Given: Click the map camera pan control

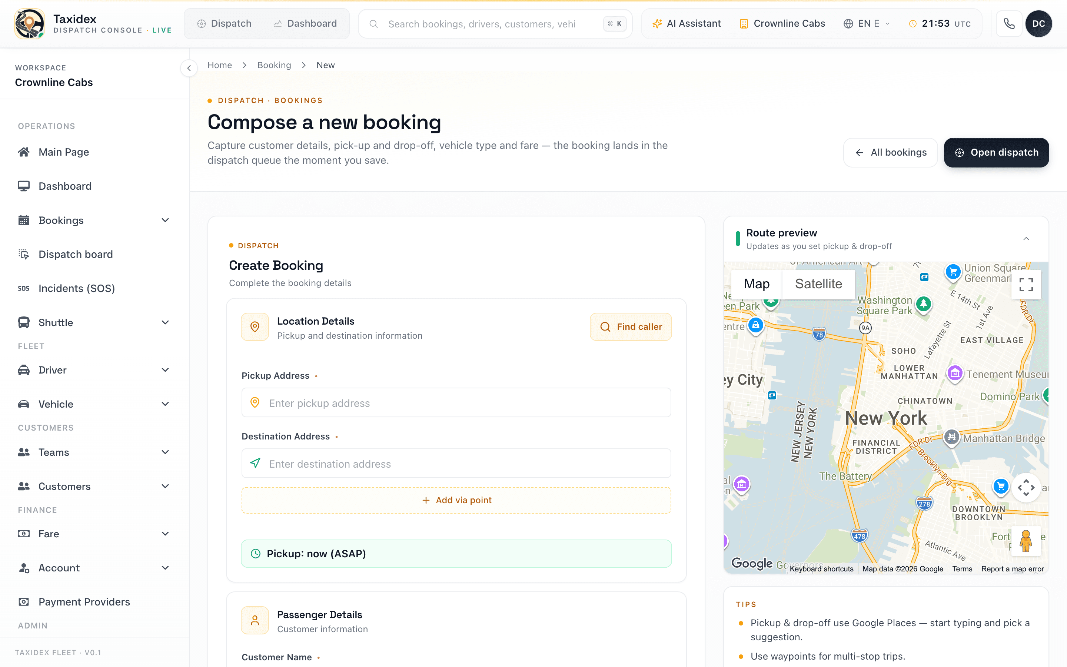Looking at the screenshot, I should 1026,487.
